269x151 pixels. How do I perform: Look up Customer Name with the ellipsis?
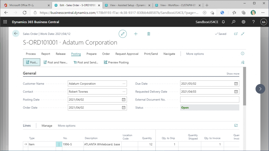(x=124, y=84)
